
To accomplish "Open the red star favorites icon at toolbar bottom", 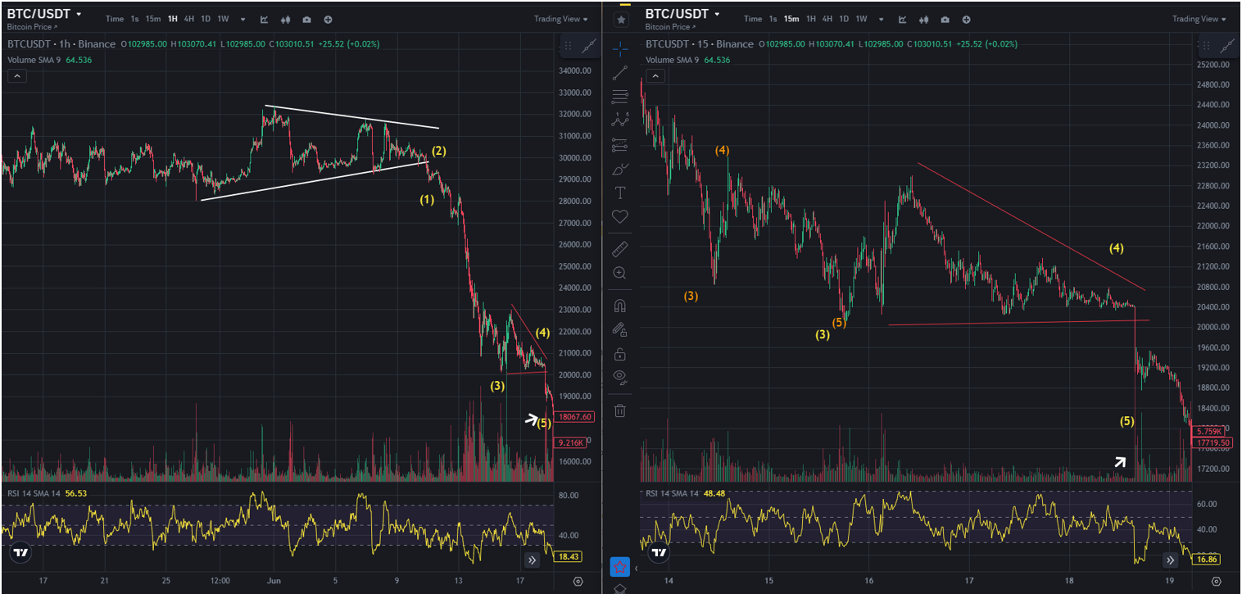I will coord(620,566).
